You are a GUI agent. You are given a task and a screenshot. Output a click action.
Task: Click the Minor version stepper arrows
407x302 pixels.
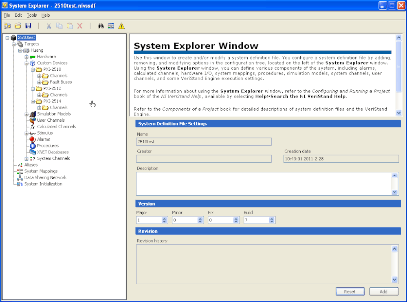(x=200, y=220)
